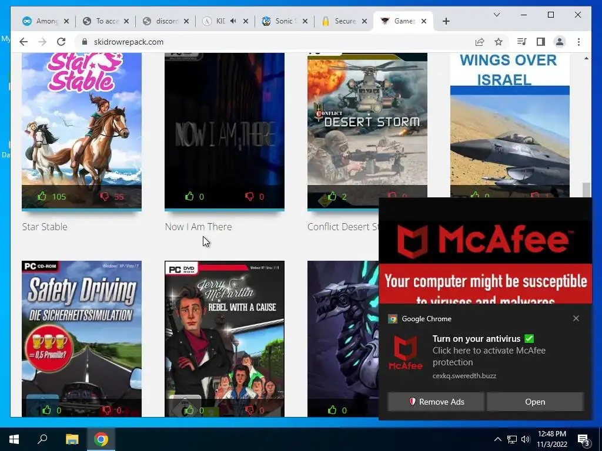Thumbs up the dragon robot game
Image resolution: width=602 pixels, height=451 pixels.
click(332, 410)
